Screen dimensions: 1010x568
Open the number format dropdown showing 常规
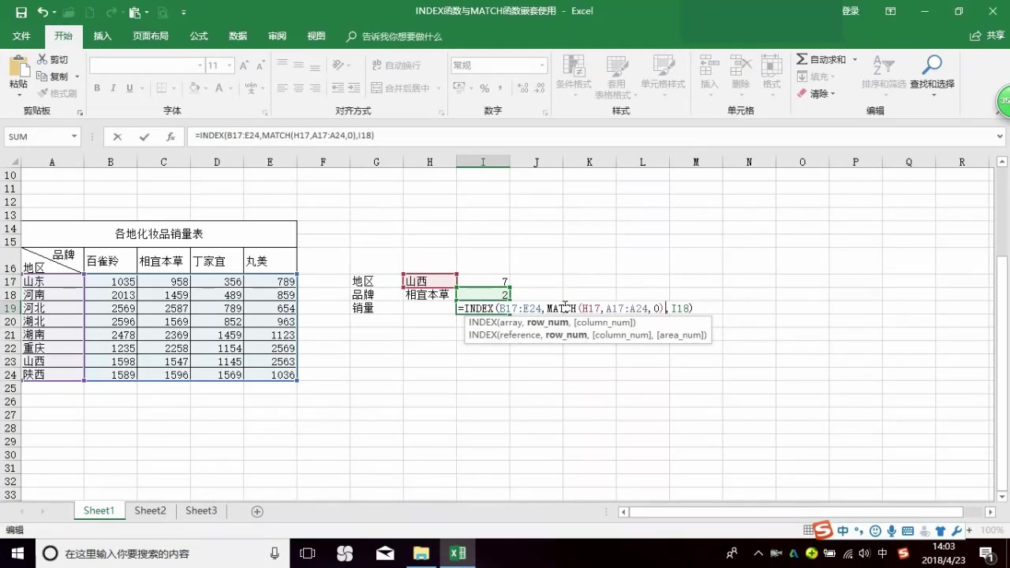click(541, 65)
